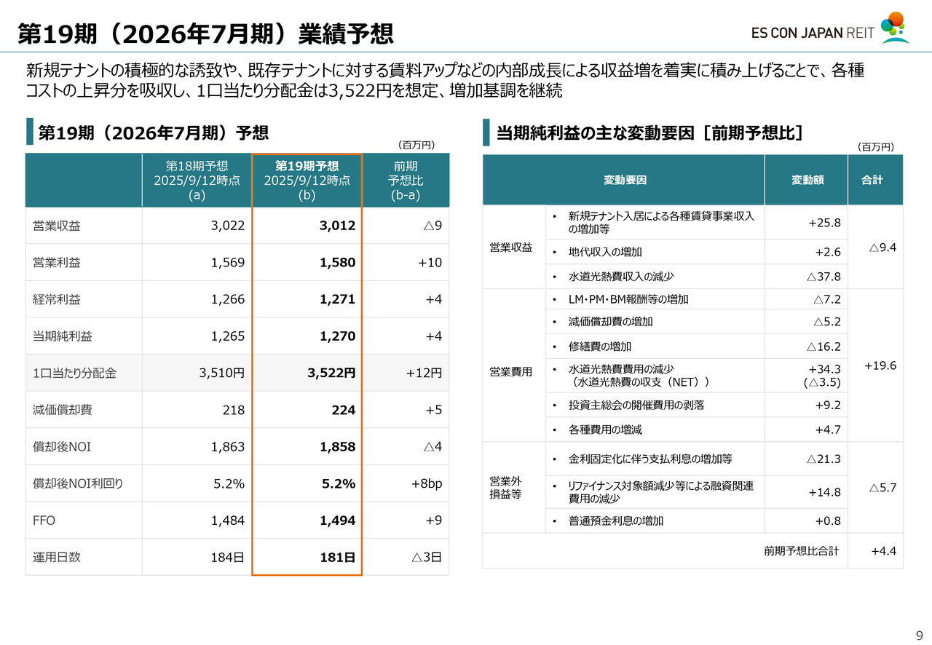Click row label 当期純利益
Viewport: 932px width, 645px height.
point(63,336)
